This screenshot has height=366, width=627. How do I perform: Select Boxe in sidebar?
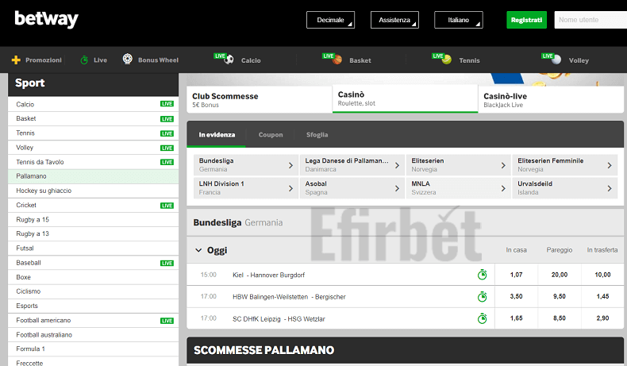(x=93, y=277)
